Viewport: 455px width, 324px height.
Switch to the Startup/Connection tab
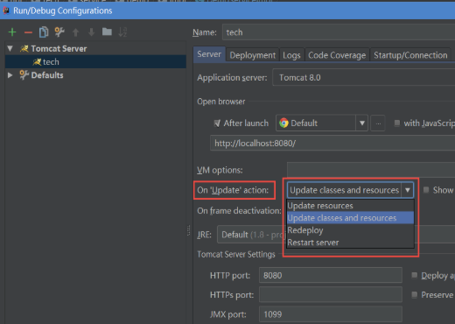410,55
